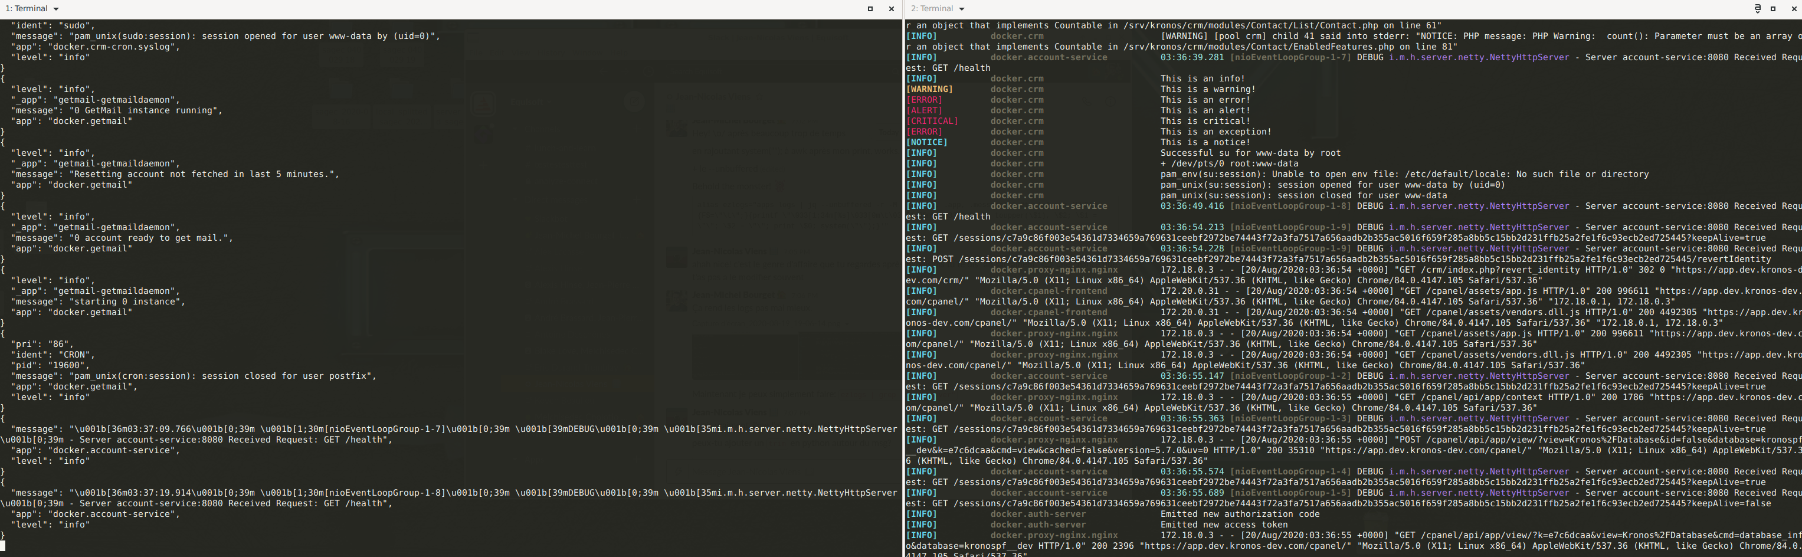Click the "This is an info!" log line

(1203, 78)
